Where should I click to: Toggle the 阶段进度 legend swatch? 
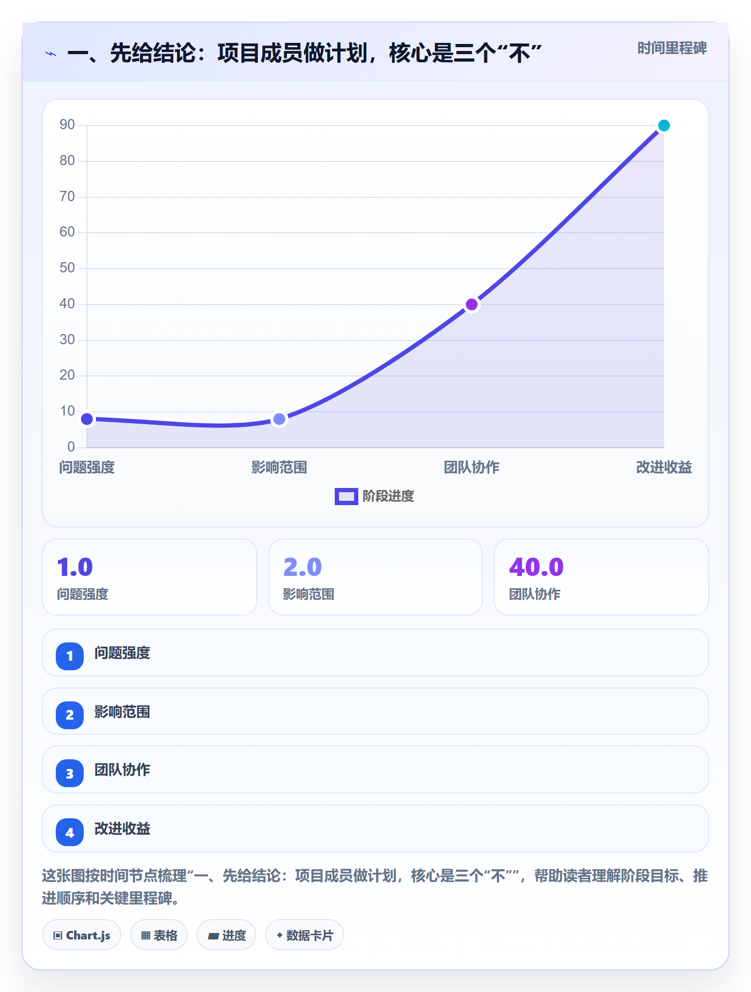(x=346, y=497)
